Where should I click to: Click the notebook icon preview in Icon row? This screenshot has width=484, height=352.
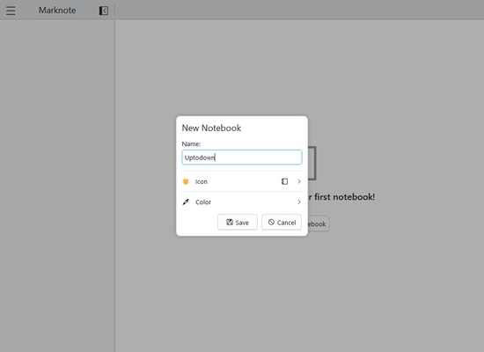[284, 181]
